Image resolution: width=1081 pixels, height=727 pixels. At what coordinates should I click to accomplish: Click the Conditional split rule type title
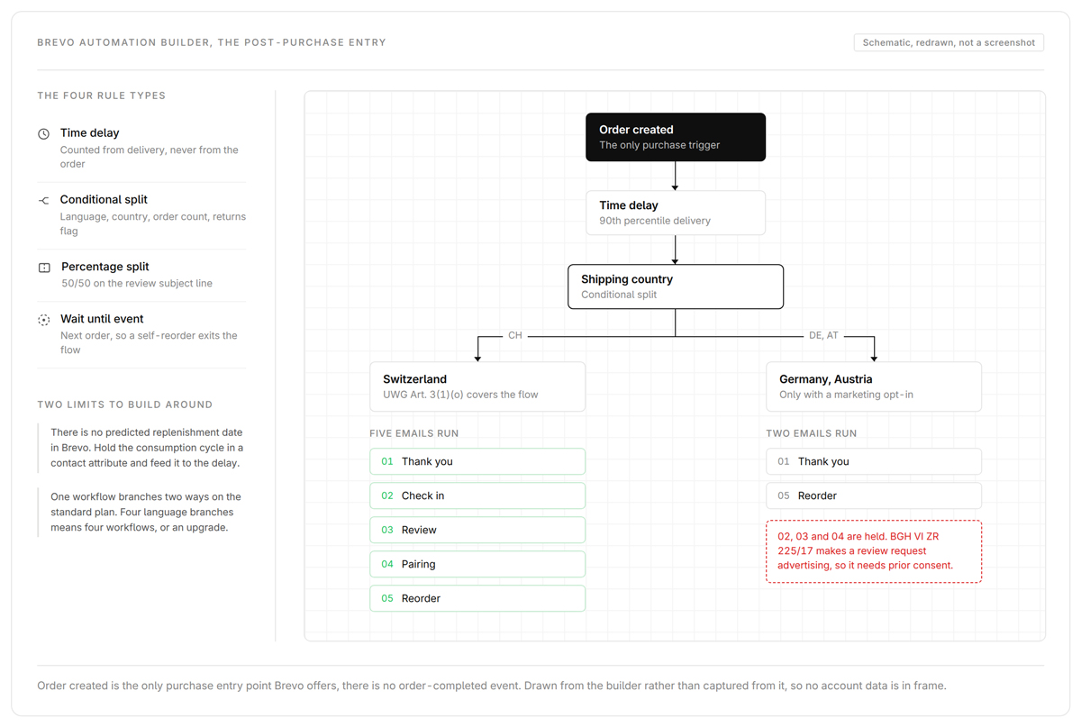coord(104,199)
